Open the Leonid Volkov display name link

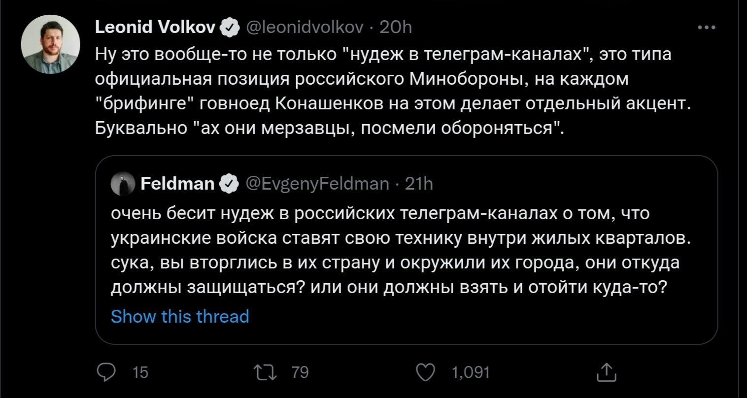pos(155,28)
